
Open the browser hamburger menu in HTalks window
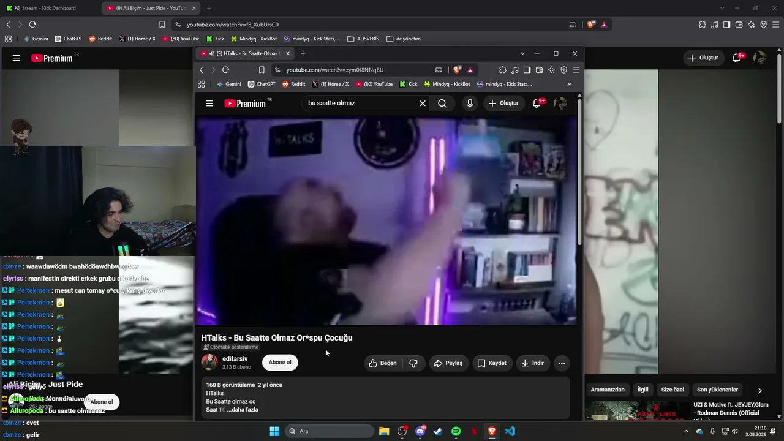click(x=576, y=70)
